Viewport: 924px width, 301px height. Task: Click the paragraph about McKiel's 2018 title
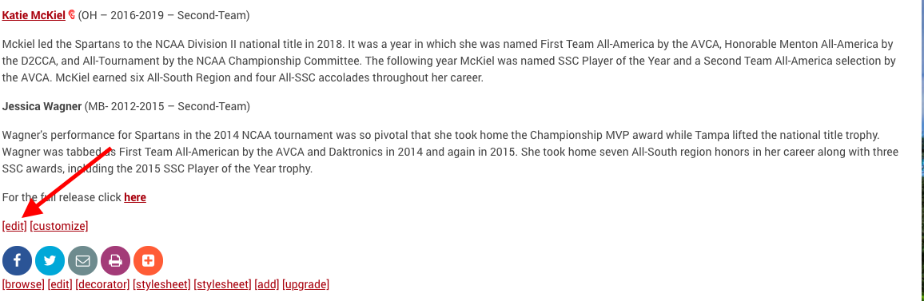[449, 61]
